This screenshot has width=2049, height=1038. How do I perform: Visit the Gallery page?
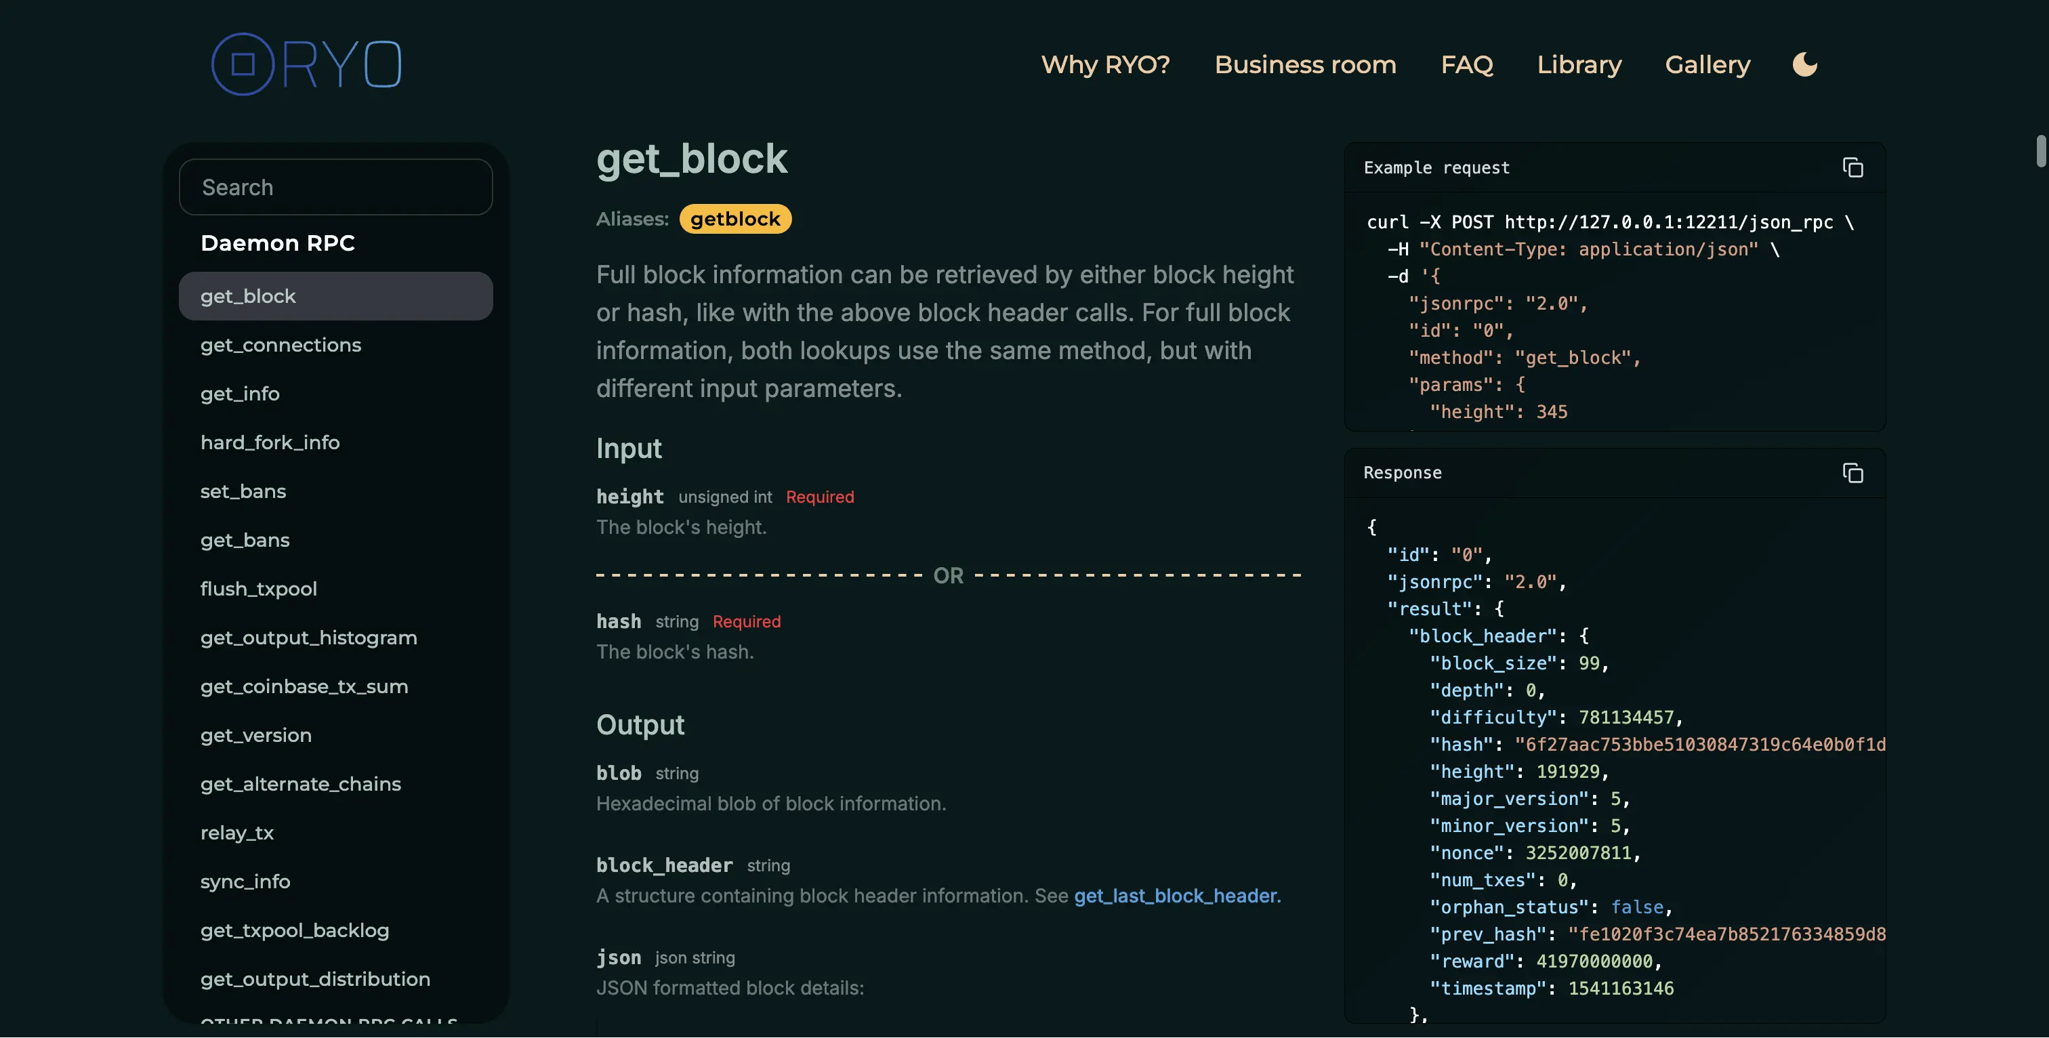1707,64
